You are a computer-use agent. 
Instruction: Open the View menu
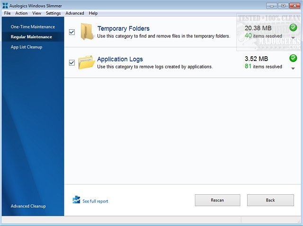37,13
